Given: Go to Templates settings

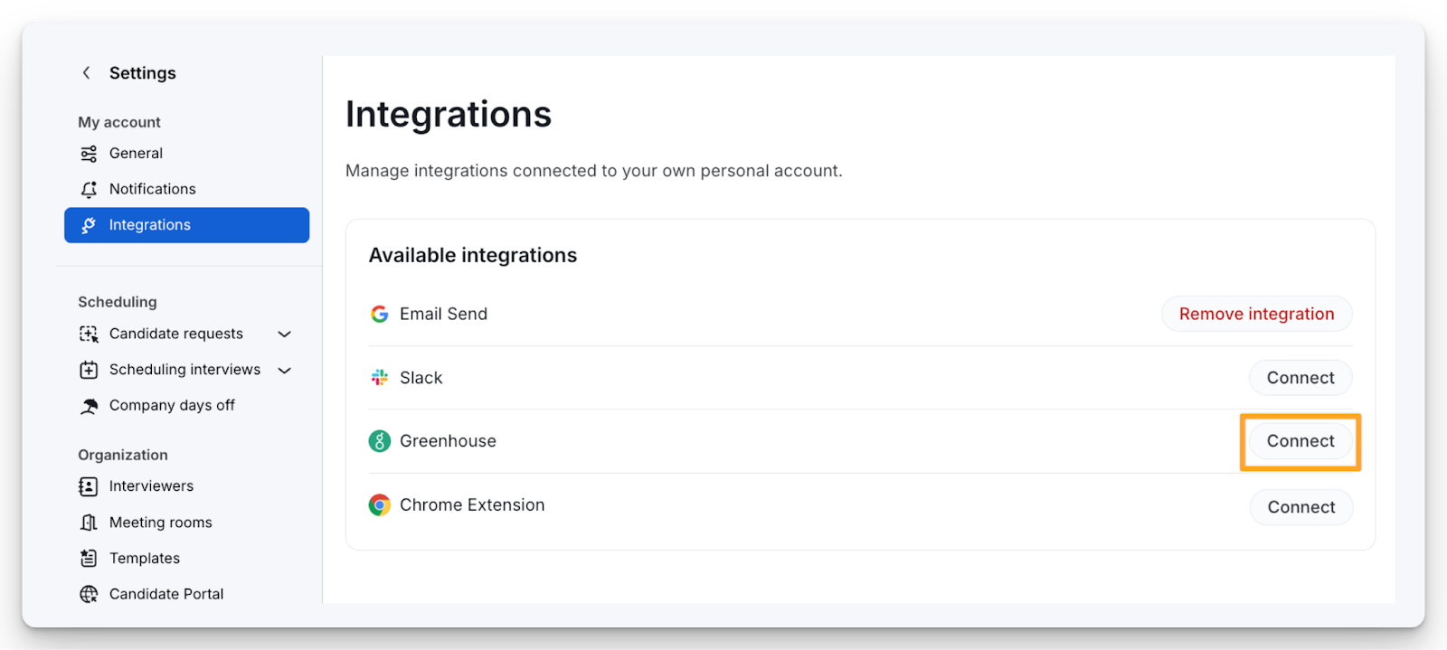Looking at the screenshot, I should click(x=145, y=559).
